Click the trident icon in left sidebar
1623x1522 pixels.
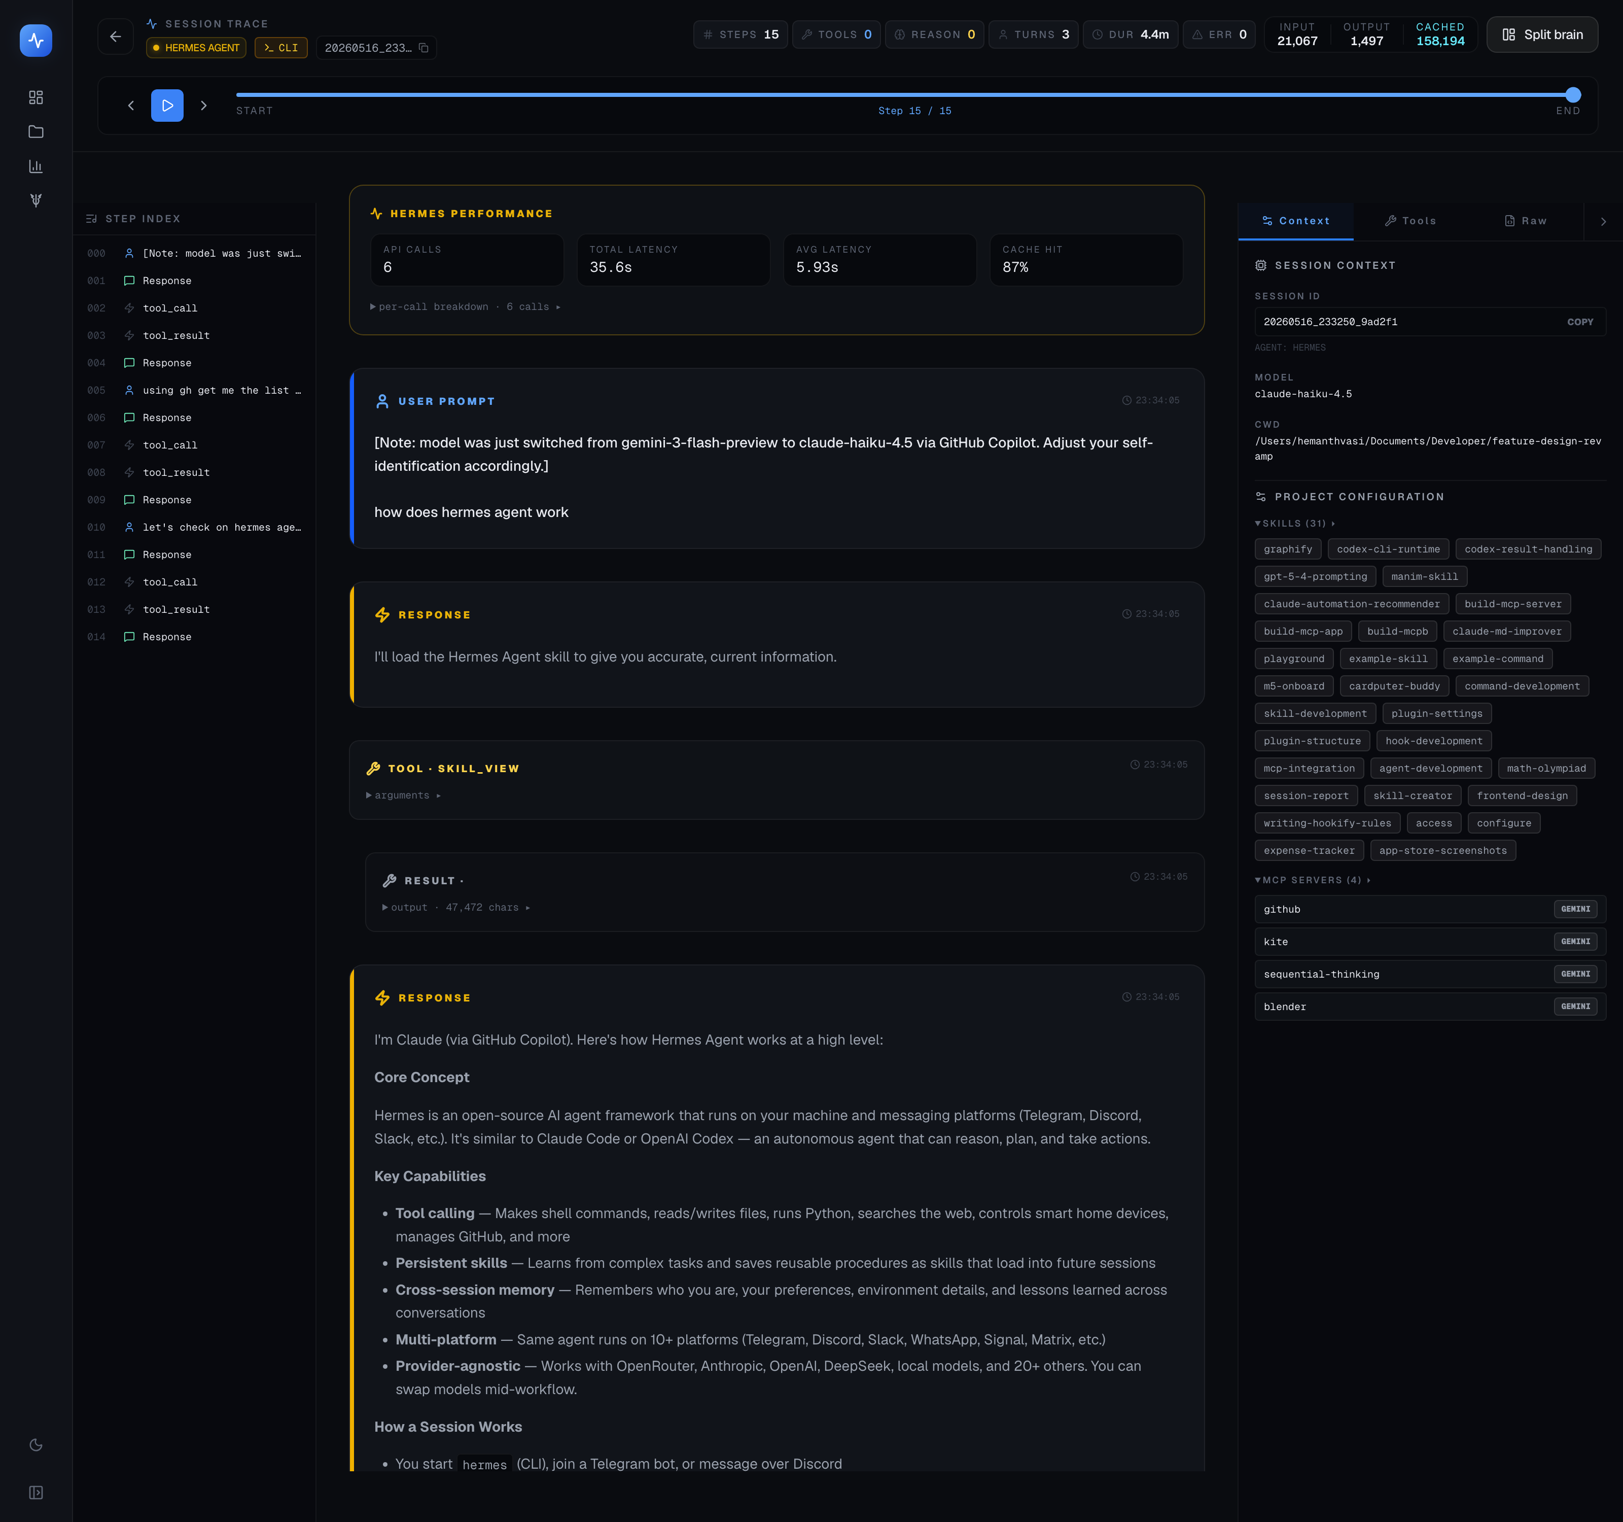click(36, 200)
